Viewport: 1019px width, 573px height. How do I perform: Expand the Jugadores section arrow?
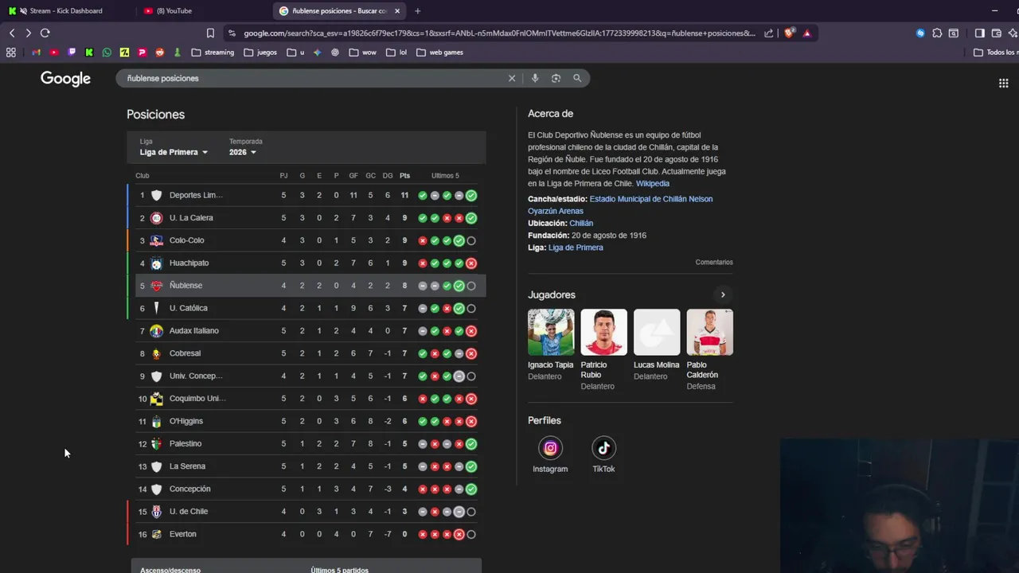pyautogui.click(x=723, y=294)
